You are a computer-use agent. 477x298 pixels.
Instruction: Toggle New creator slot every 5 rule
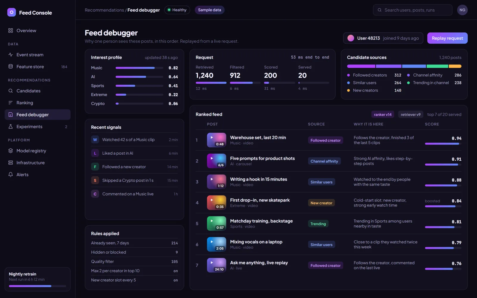tap(134, 280)
